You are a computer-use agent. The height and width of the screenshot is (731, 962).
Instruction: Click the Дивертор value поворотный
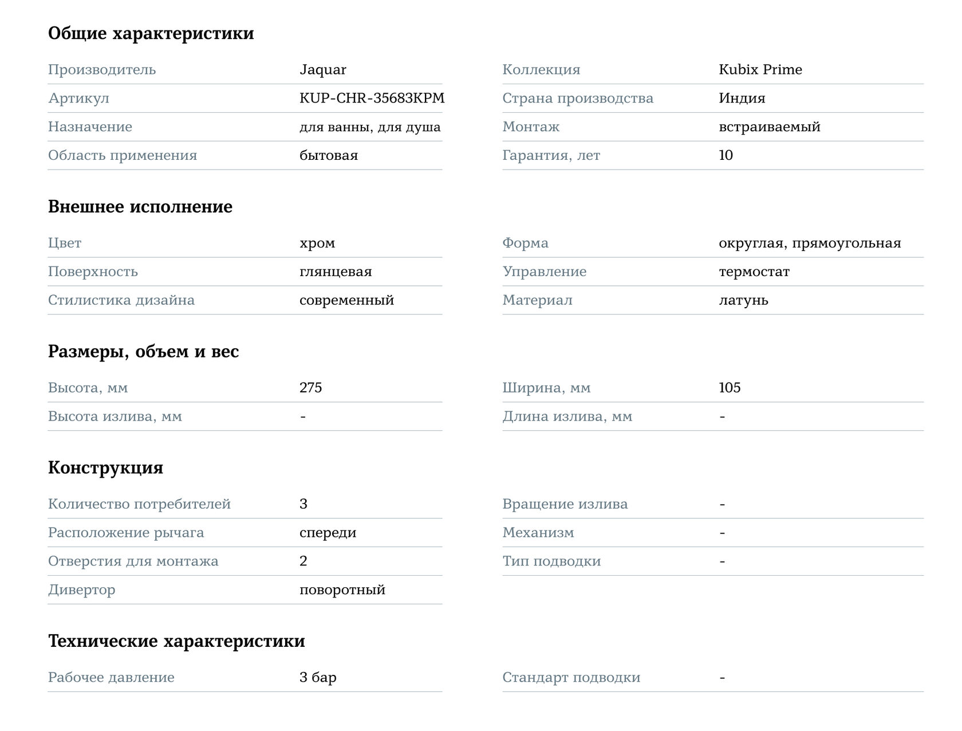[x=342, y=590]
